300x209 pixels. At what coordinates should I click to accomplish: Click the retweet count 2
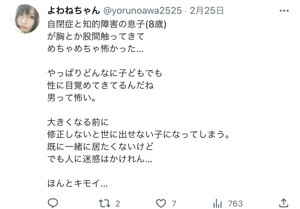coord(118,204)
